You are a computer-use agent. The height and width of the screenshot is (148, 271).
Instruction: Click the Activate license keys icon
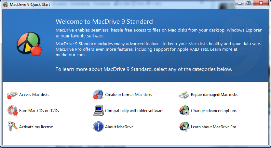coord(12,127)
